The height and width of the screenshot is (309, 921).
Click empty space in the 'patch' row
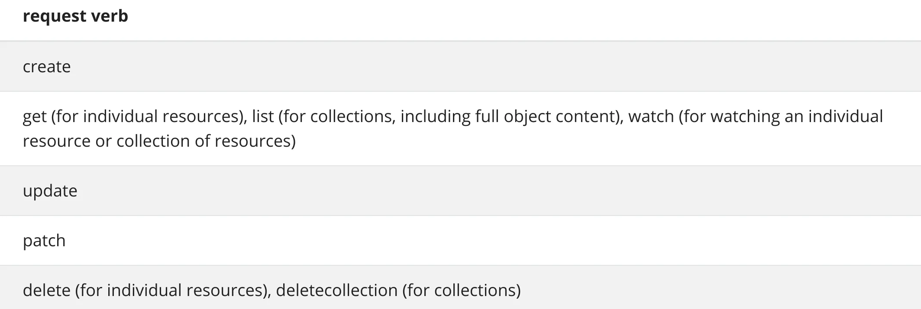point(476,241)
